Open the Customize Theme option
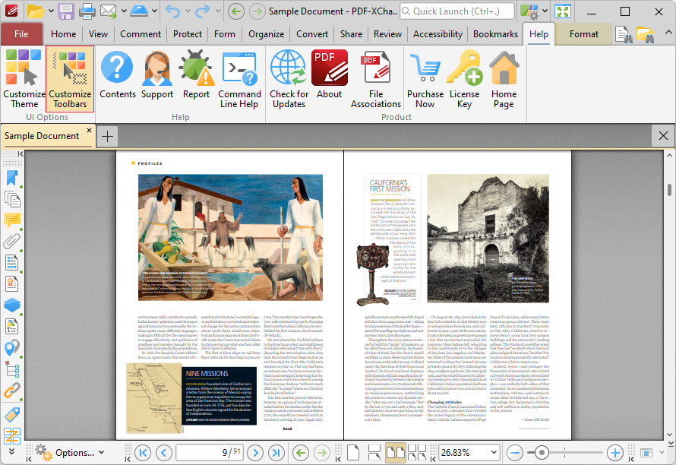The width and height of the screenshot is (676, 465). coord(24,79)
